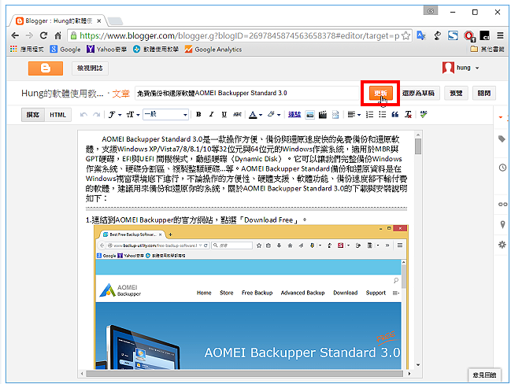511x384 pixels.
Task: Toggle bold formatting
Action: [x=198, y=114]
